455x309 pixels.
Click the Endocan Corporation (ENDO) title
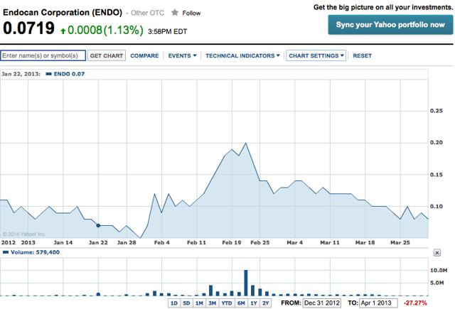pyautogui.click(x=63, y=13)
